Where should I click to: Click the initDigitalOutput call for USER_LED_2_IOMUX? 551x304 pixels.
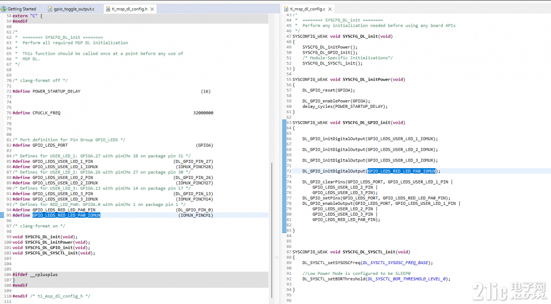[370, 150]
